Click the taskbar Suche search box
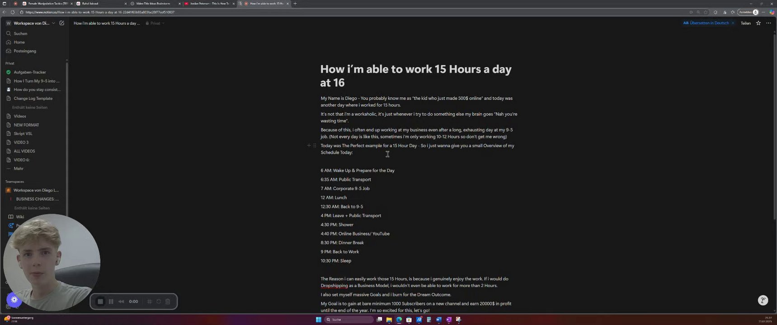The image size is (777, 325). tap(349, 320)
